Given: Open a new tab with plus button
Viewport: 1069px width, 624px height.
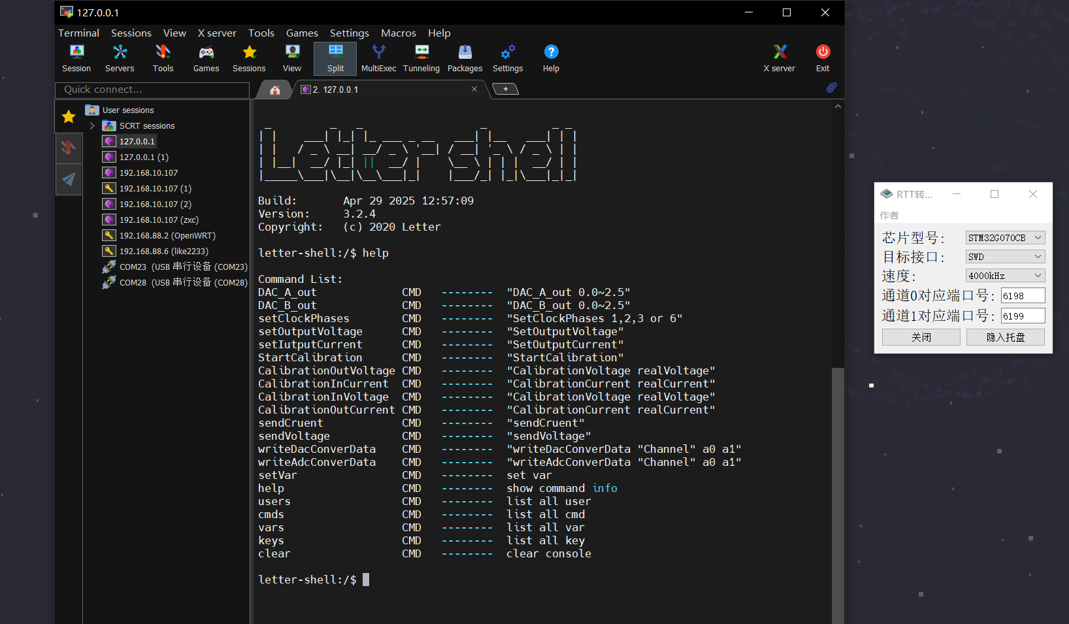Looking at the screenshot, I should (505, 89).
